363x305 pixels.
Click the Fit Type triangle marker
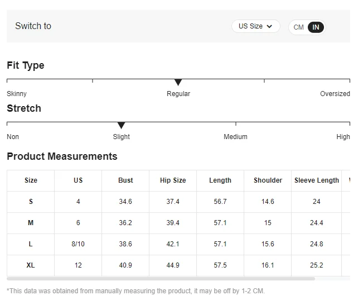(x=178, y=83)
